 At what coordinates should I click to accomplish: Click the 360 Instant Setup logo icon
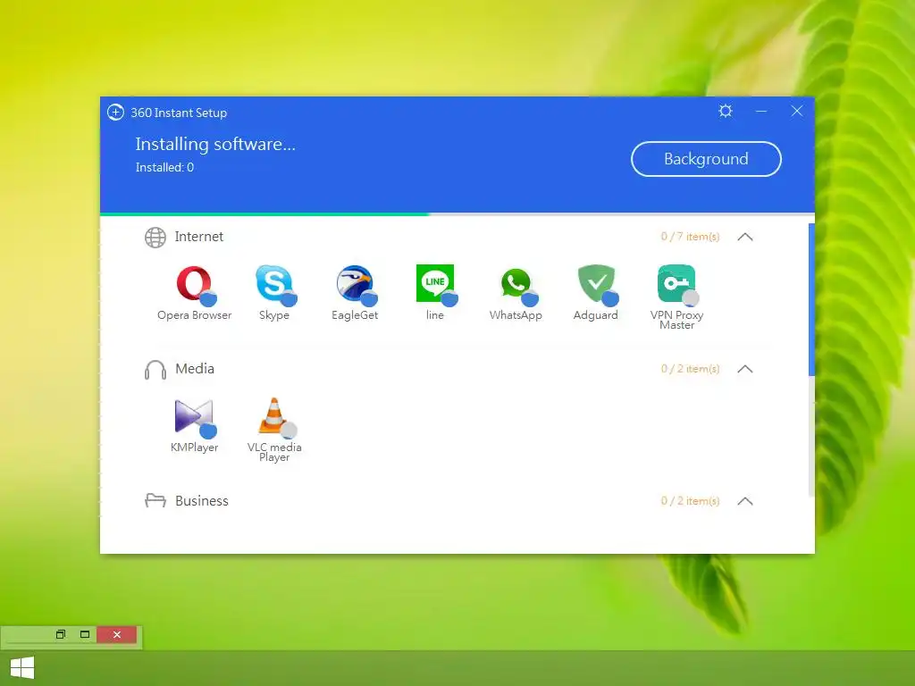pos(115,112)
